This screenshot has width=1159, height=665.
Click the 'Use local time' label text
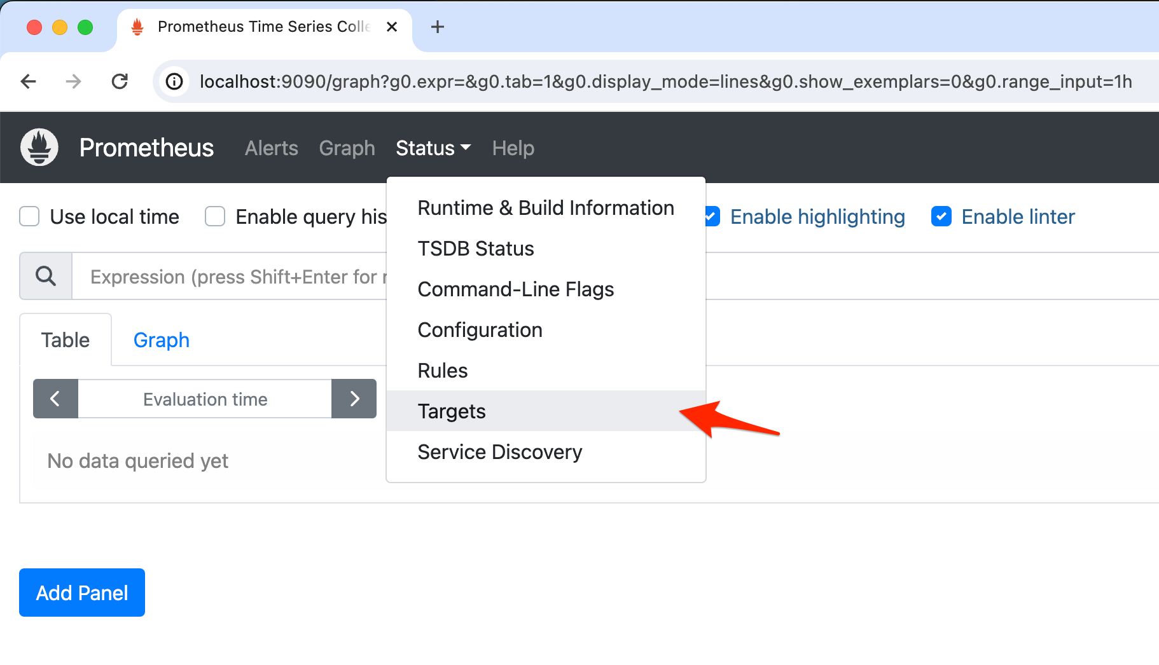(x=115, y=217)
